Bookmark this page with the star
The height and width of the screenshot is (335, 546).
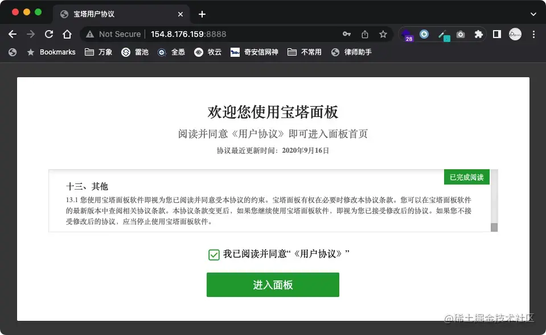click(383, 34)
